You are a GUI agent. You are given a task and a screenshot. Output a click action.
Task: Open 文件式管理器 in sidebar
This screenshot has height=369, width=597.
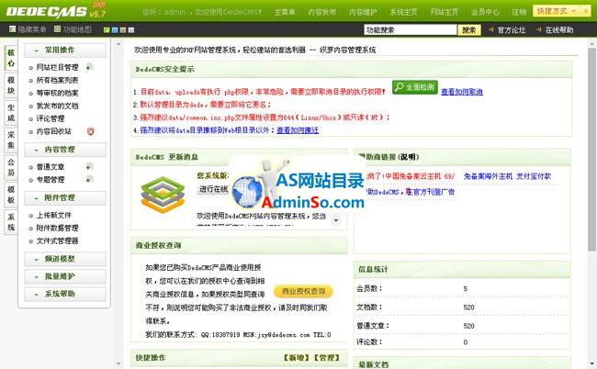point(57,240)
